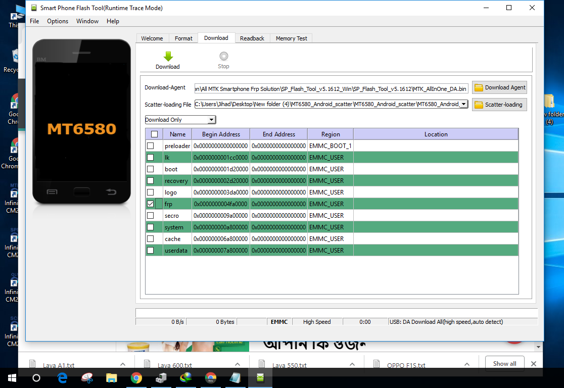564x388 pixels.
Task: Click the Region column header
Action: click(331, 134)
